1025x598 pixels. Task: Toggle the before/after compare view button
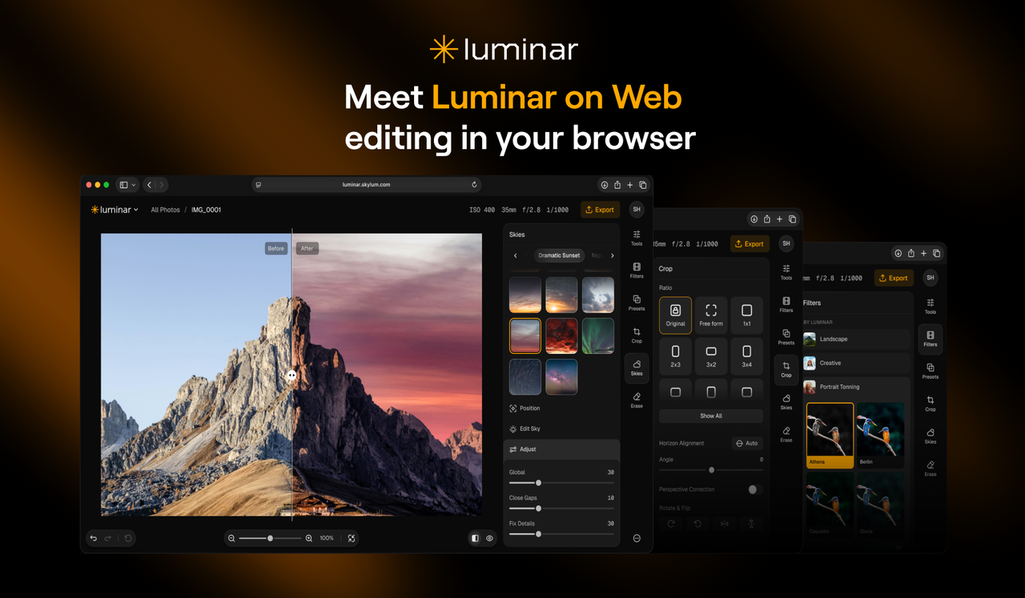click(475, 539)
